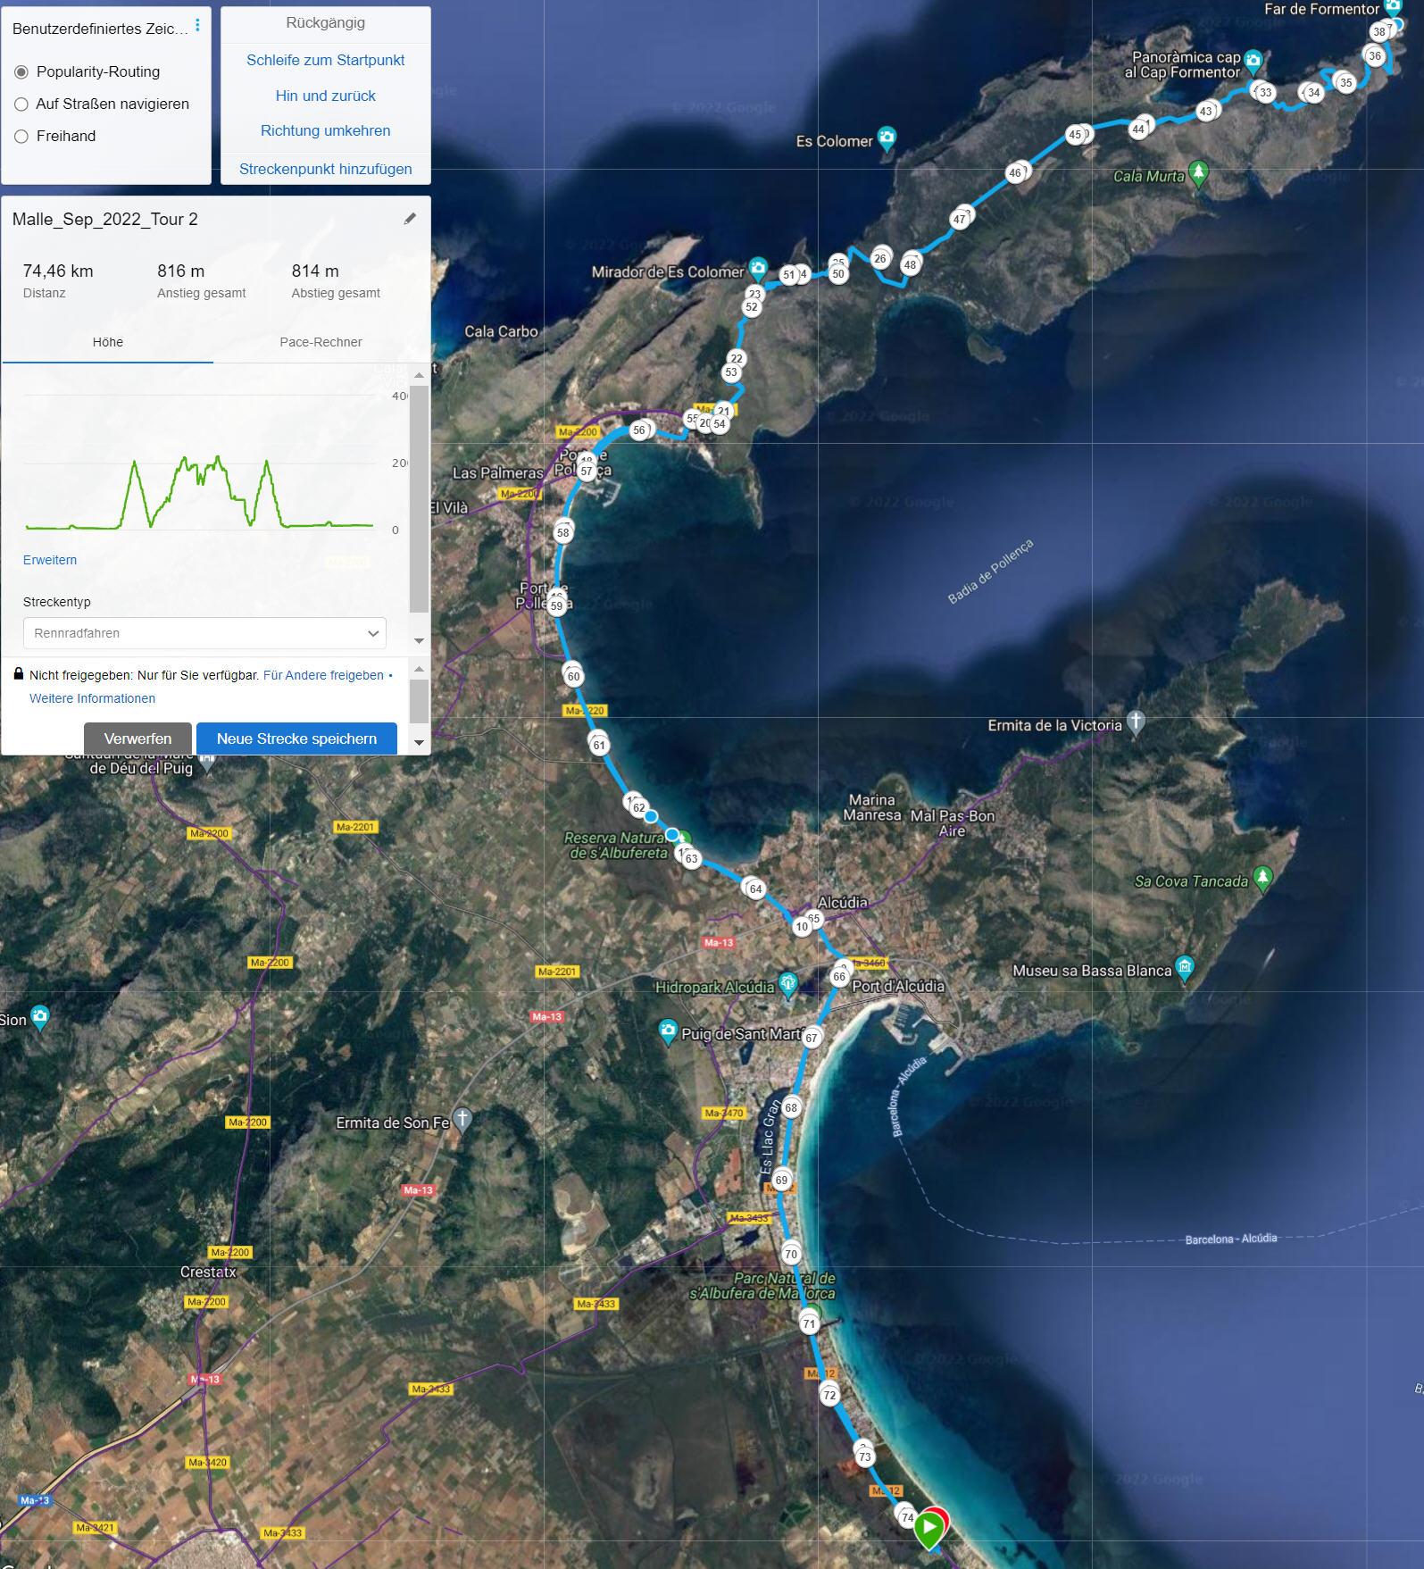Click route waypoint marker 60
This screenshot has width=1424, height=1569.
click(573, 676)
